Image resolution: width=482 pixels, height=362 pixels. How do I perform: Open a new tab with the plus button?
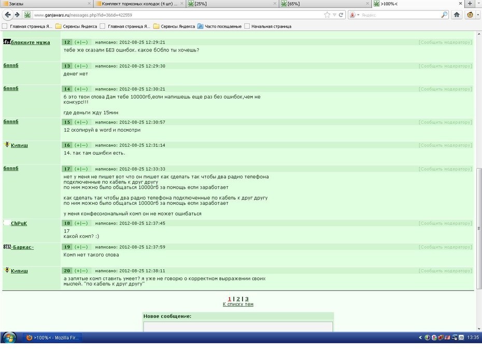[470, 4]
